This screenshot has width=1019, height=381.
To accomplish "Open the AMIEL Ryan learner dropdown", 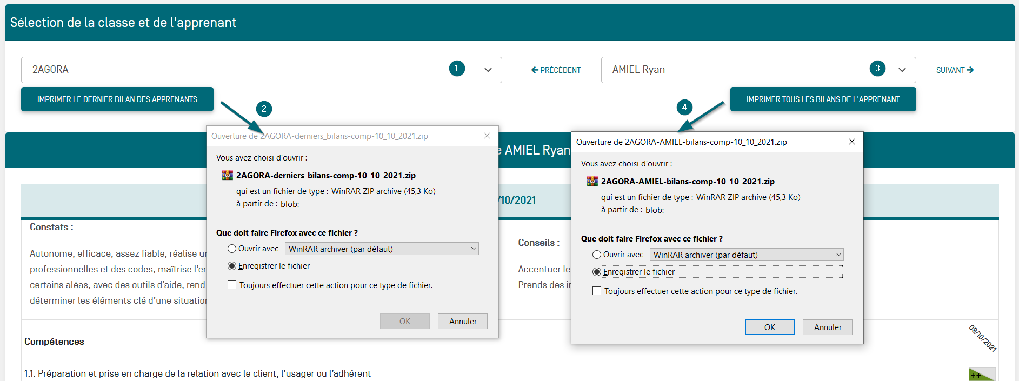I will pyautogui.click(x=902, y=70).
